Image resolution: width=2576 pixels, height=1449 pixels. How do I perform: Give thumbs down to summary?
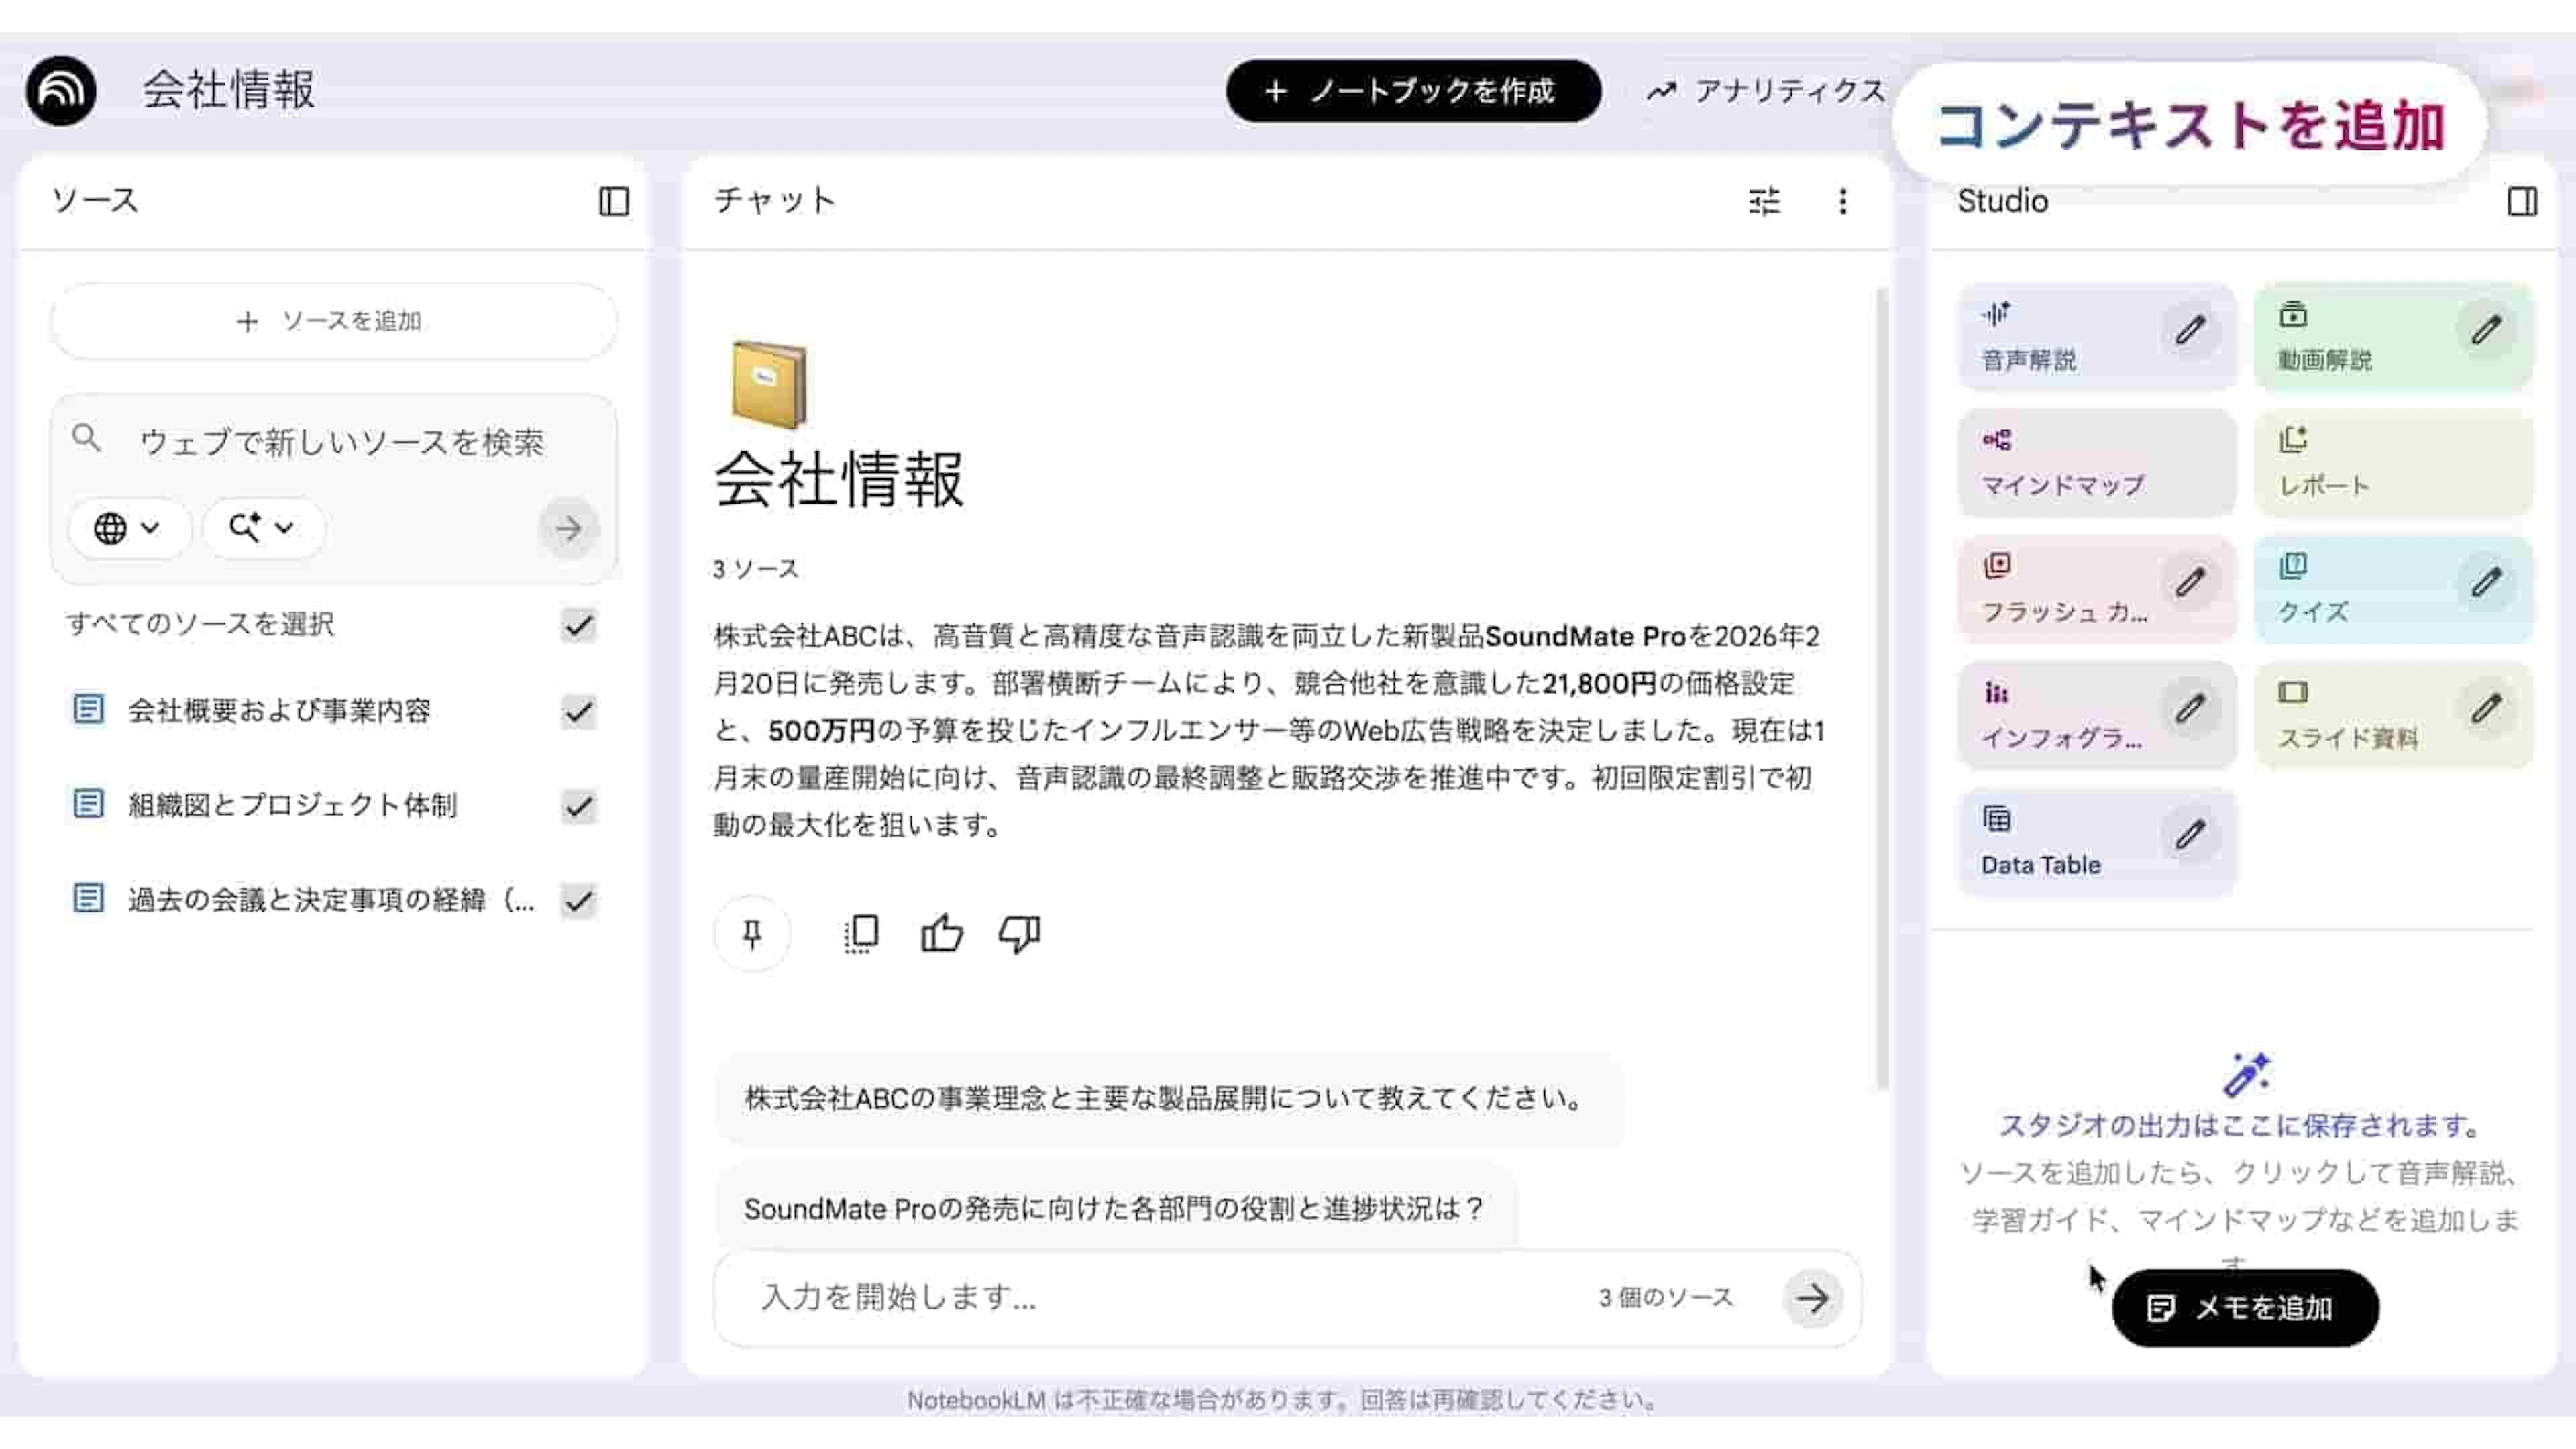click(x=1019, y=934)
